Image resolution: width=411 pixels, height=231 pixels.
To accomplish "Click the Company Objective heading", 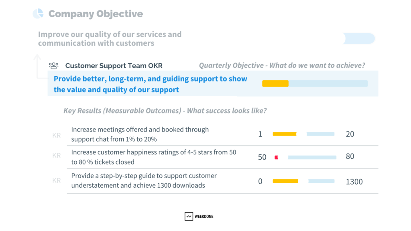I will pos(96,14).
